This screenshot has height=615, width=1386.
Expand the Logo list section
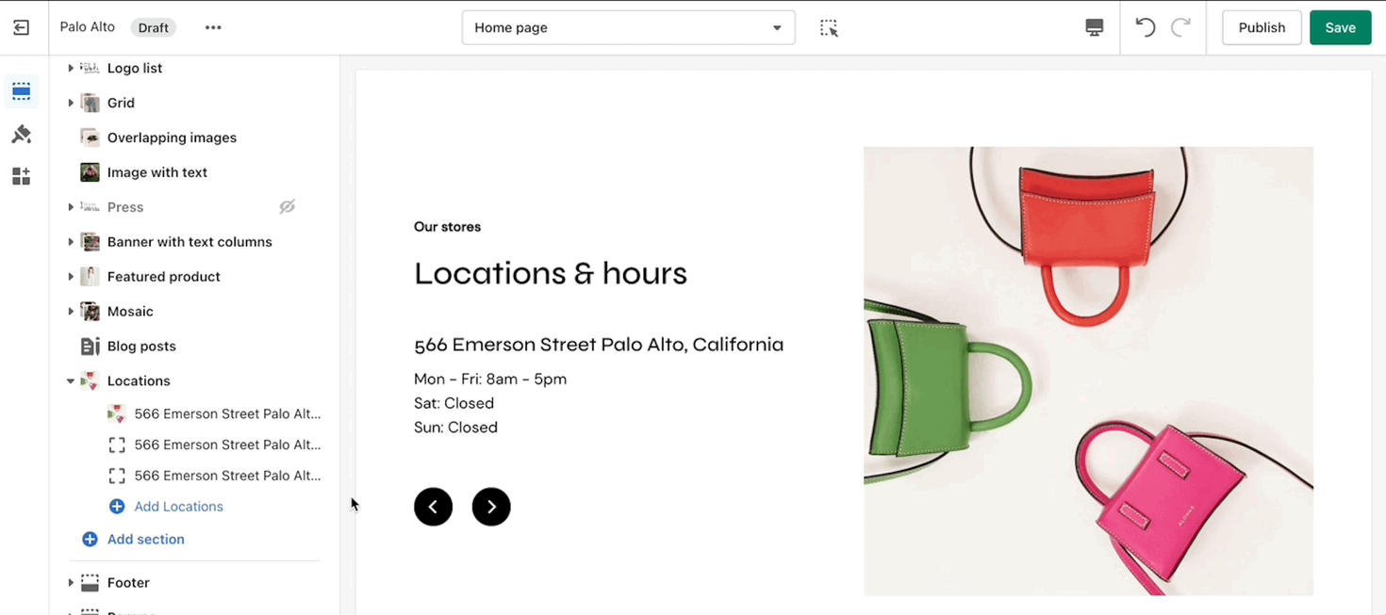tap(71, 69)
